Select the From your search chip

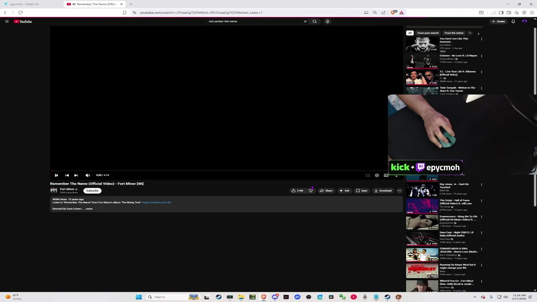(428, 33)
